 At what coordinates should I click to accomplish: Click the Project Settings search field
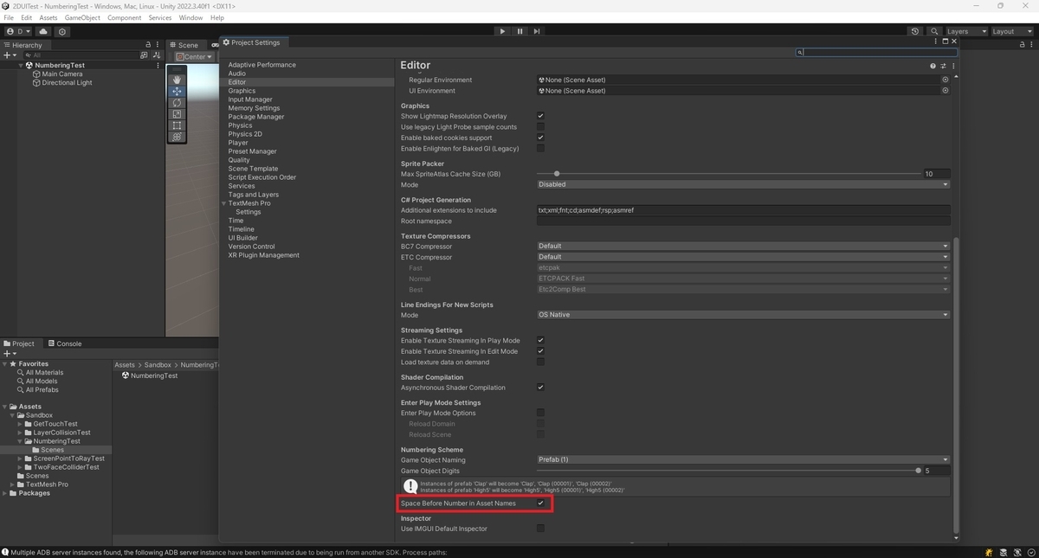874,51
